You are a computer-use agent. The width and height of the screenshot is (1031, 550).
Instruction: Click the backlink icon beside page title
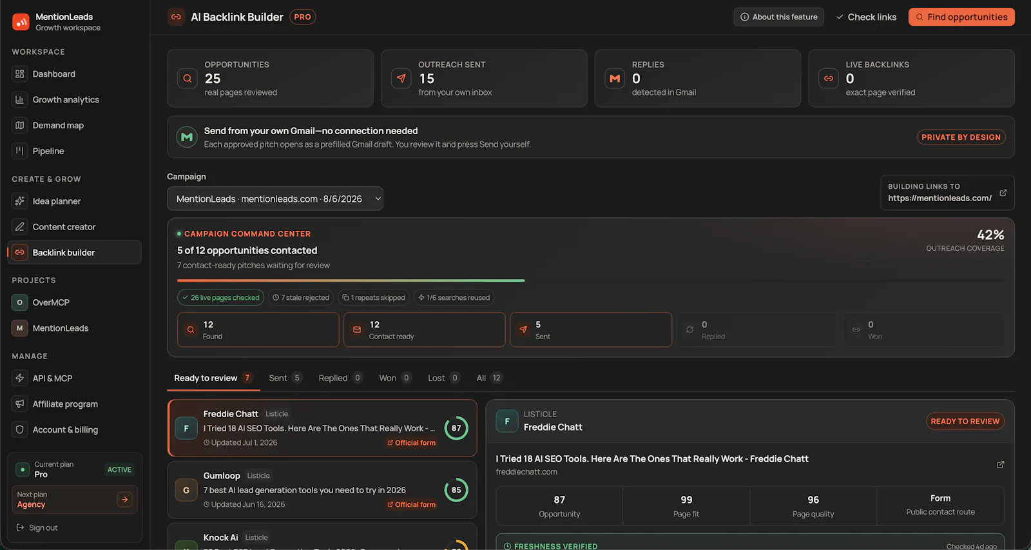pos(176,17)
